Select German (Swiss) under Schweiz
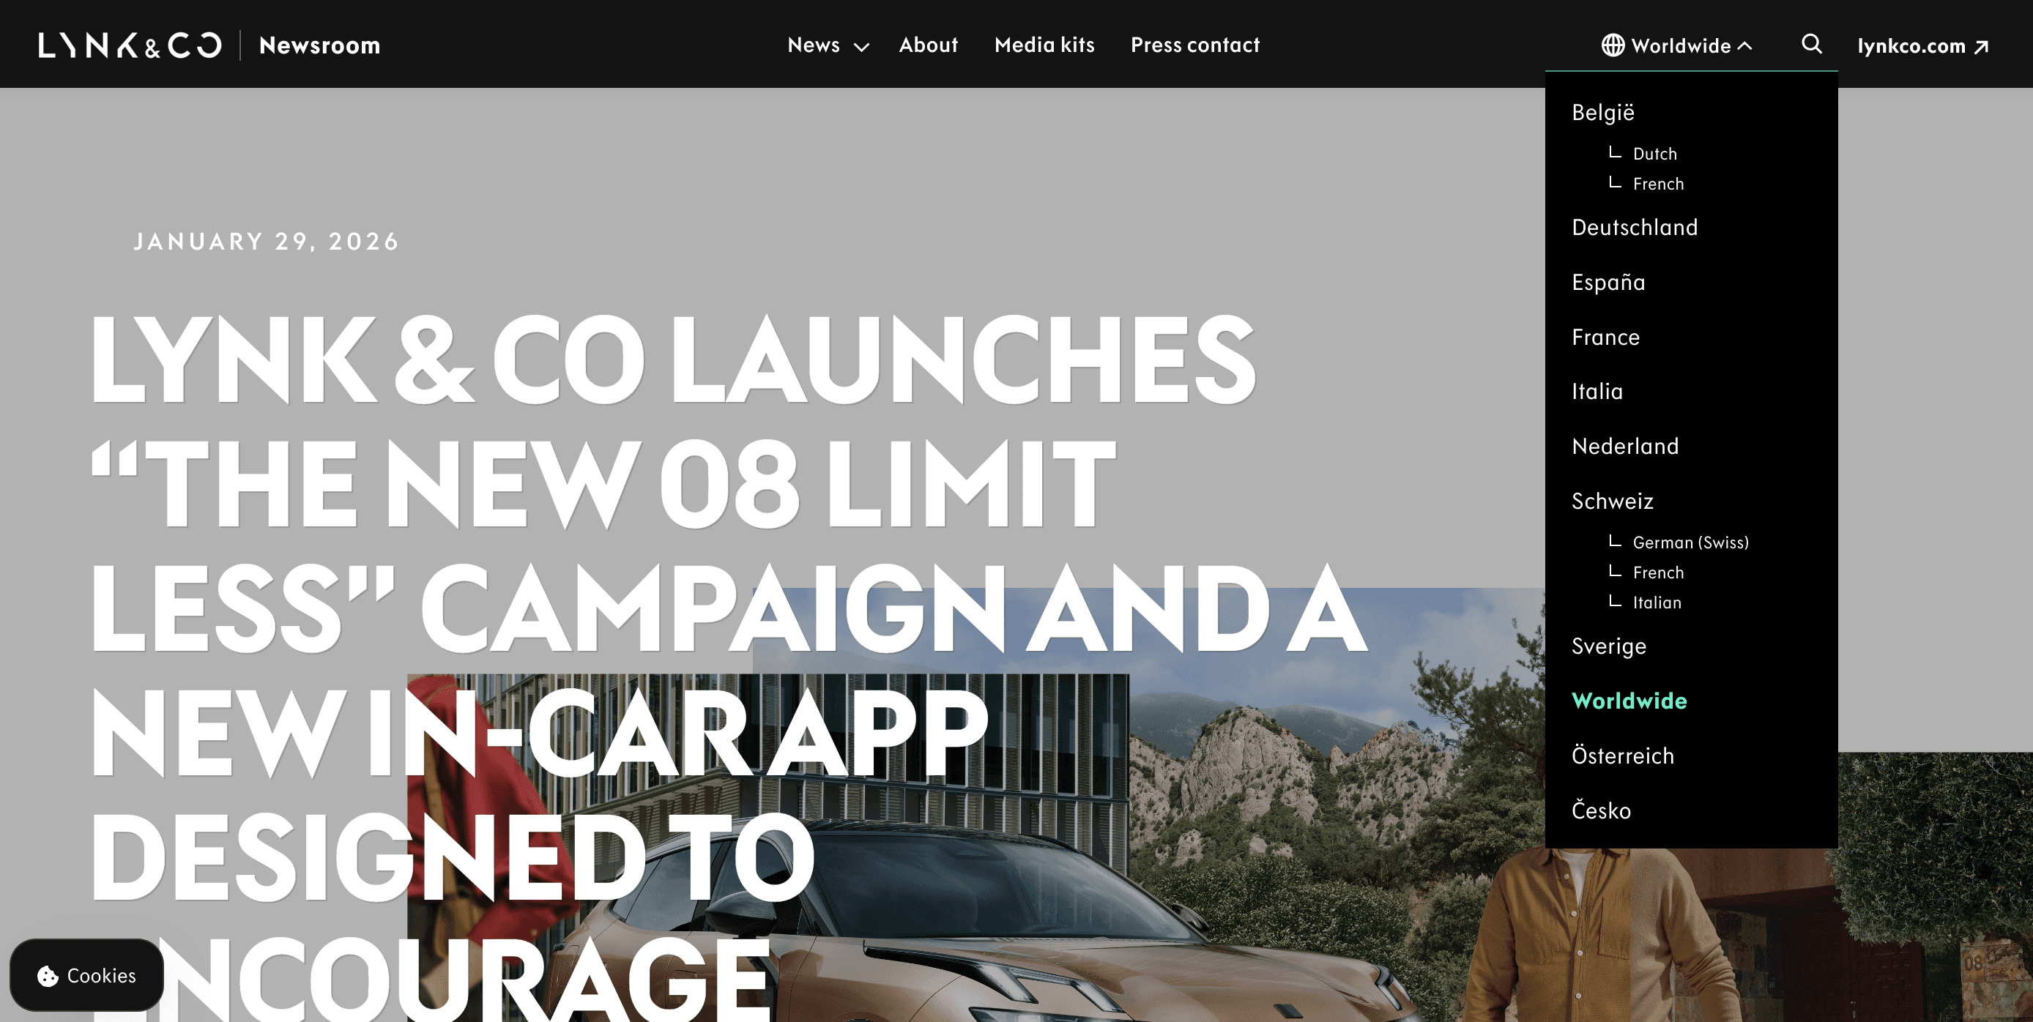This screenshot has width=2033, height=1022. click(1690, 542)
